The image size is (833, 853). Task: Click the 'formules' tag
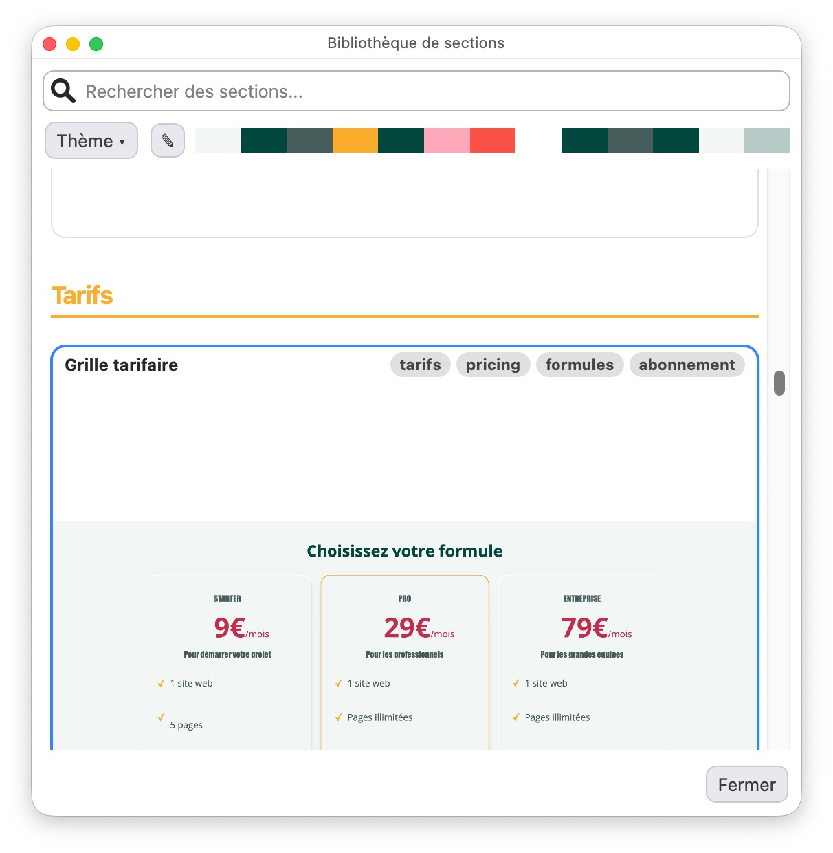[580, 365]
